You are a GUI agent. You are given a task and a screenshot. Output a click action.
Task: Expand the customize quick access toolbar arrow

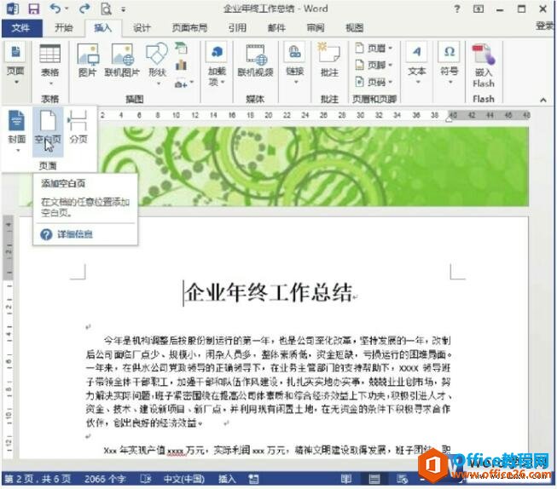[x=124, y=9]
